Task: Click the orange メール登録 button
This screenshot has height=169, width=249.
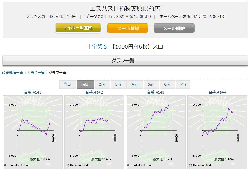Action: 128,28
